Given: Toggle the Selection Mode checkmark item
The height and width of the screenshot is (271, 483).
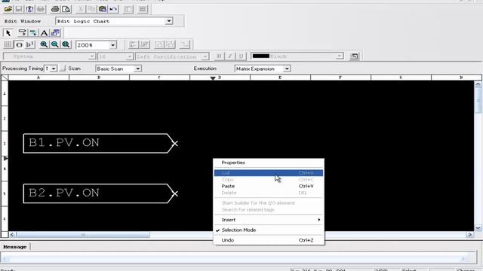Looking at the screenshot, I should click(x=269, y=230).
